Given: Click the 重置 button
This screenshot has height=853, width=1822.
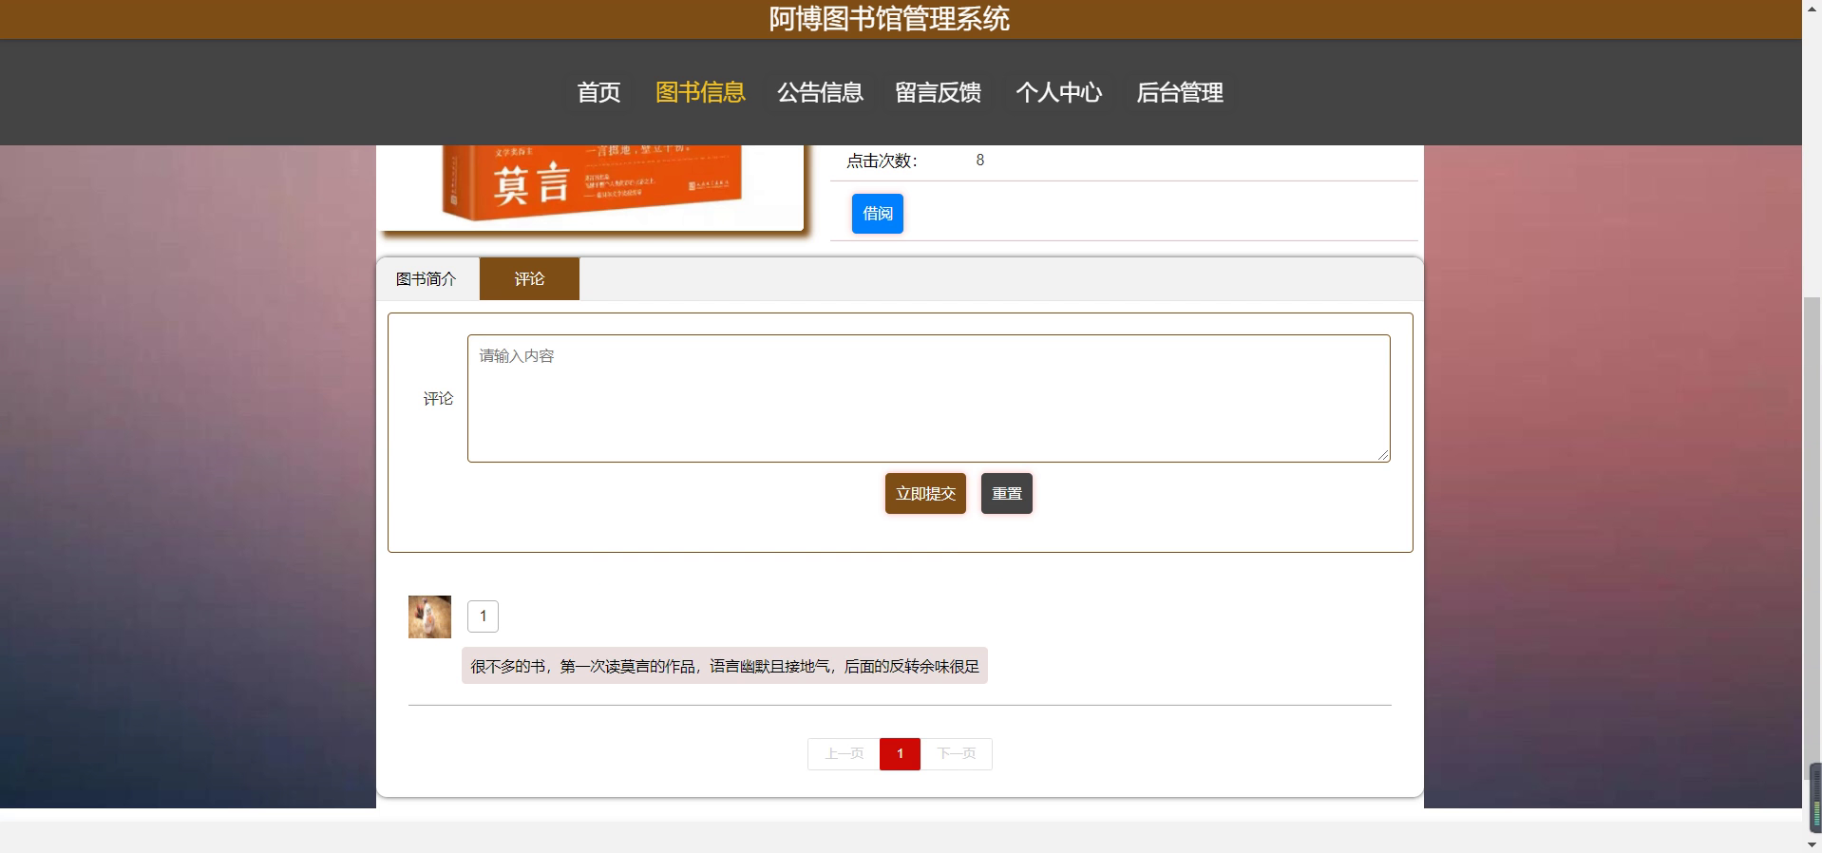Looking at the screenshot, I should click(1006, 494).
